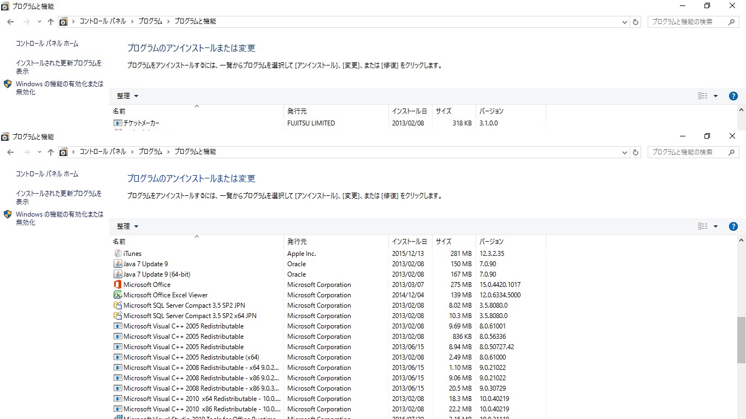Open インストールされた更新プログラムを表示 in the iTunes-listing window
The width and height of the screenshot is (746, 419).
coord(58,197)
